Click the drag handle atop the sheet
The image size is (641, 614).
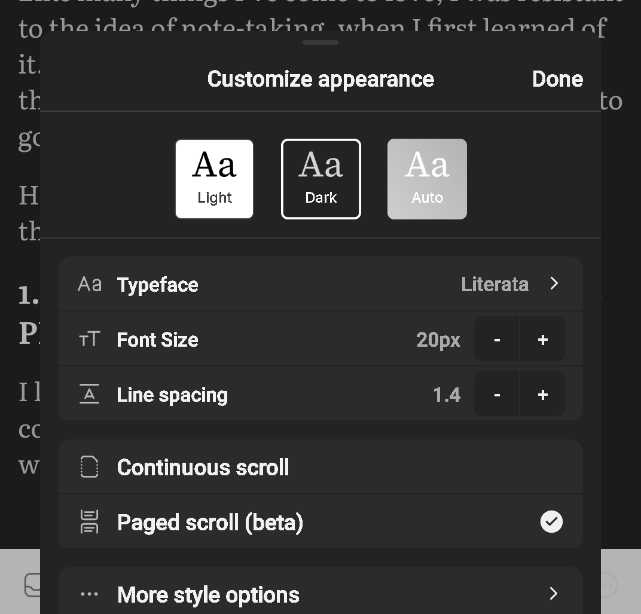[x=320, y=42]
